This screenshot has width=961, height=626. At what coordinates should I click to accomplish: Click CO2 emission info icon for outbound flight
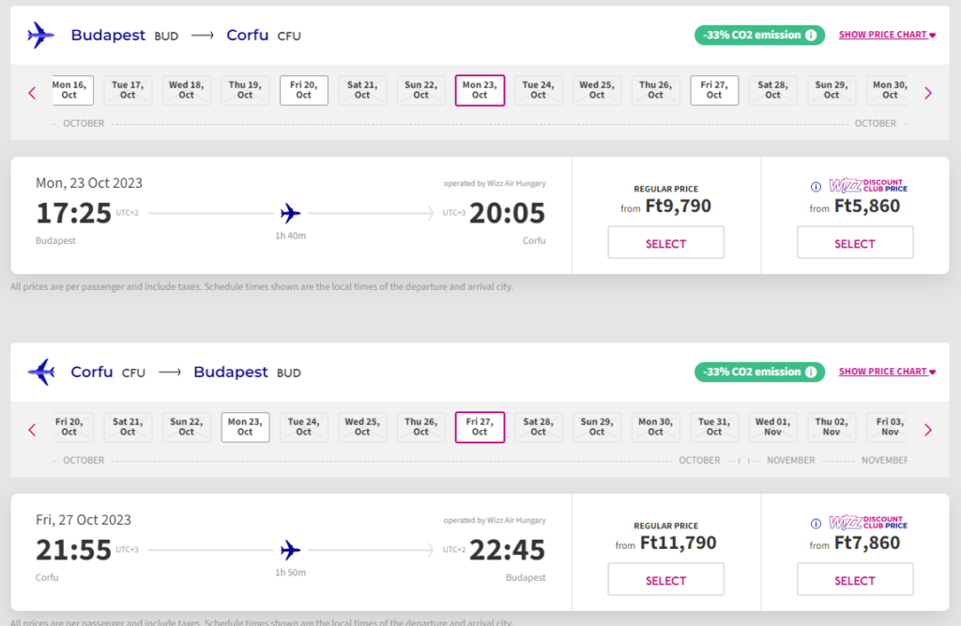[x=811, y=36]
